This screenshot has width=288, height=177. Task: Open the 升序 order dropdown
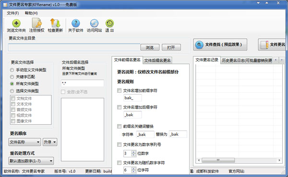50,142
